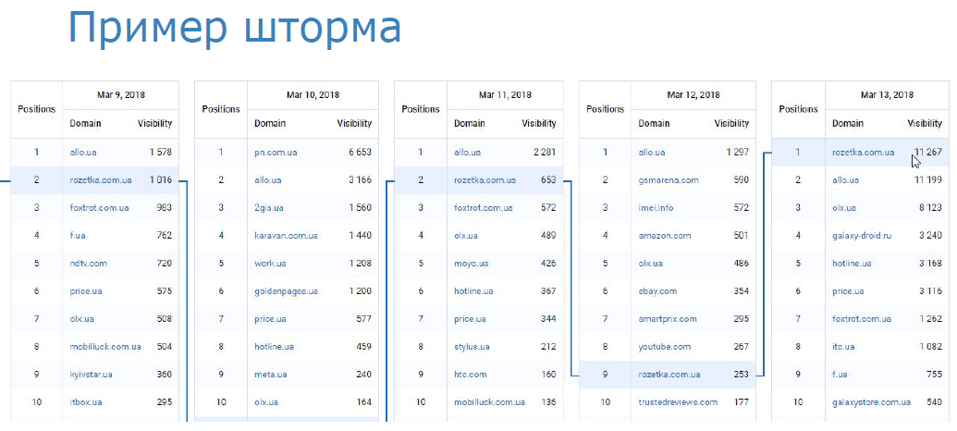Screen dimensions: 957x431
Task: Open rozetka.com.ua link in Mar 9 table
Action: click(101, 180)
